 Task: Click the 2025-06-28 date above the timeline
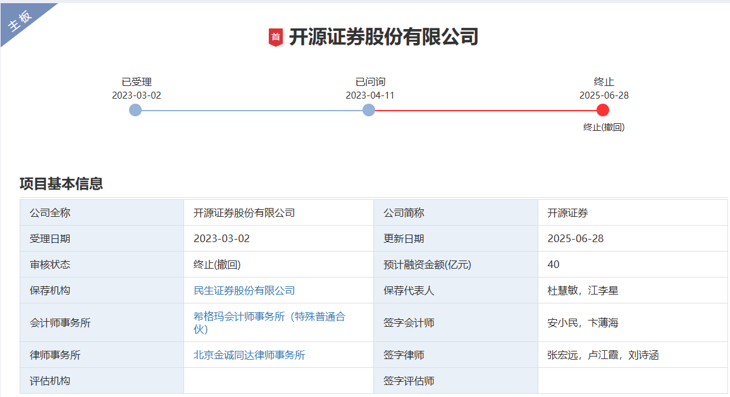pos(603,95)
